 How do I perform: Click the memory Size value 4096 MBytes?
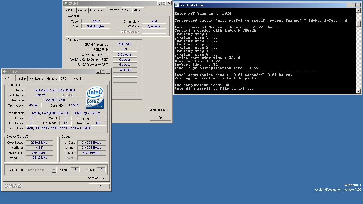pyautogui.click(x=95, y=26)
